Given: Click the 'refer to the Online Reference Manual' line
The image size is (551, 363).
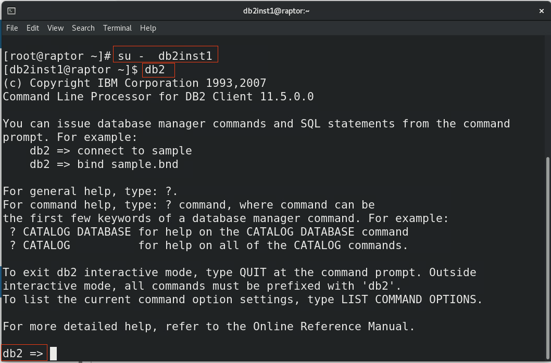Looking at the screenshot, I should click(209, 327).
